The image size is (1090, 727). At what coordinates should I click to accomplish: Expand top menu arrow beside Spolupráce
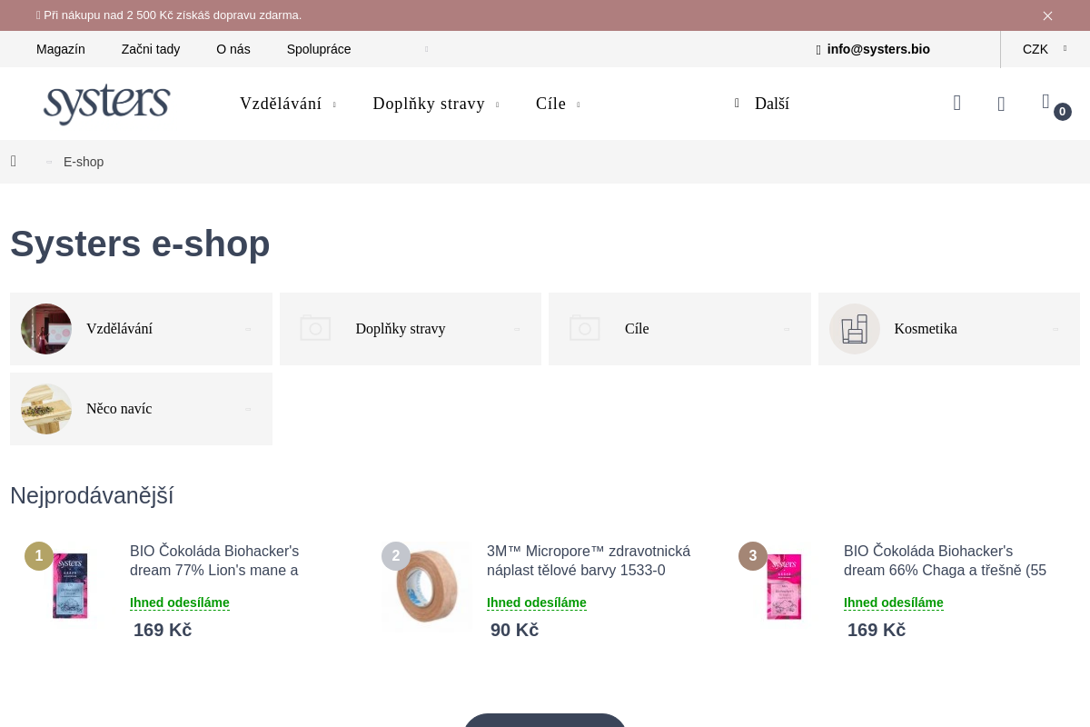pyautogui.click(x=426, y=49)
